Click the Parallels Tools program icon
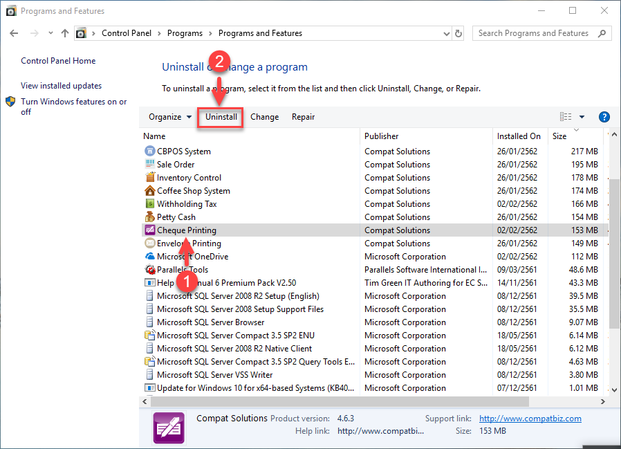The image size is (621, 449). pos(149,270)
